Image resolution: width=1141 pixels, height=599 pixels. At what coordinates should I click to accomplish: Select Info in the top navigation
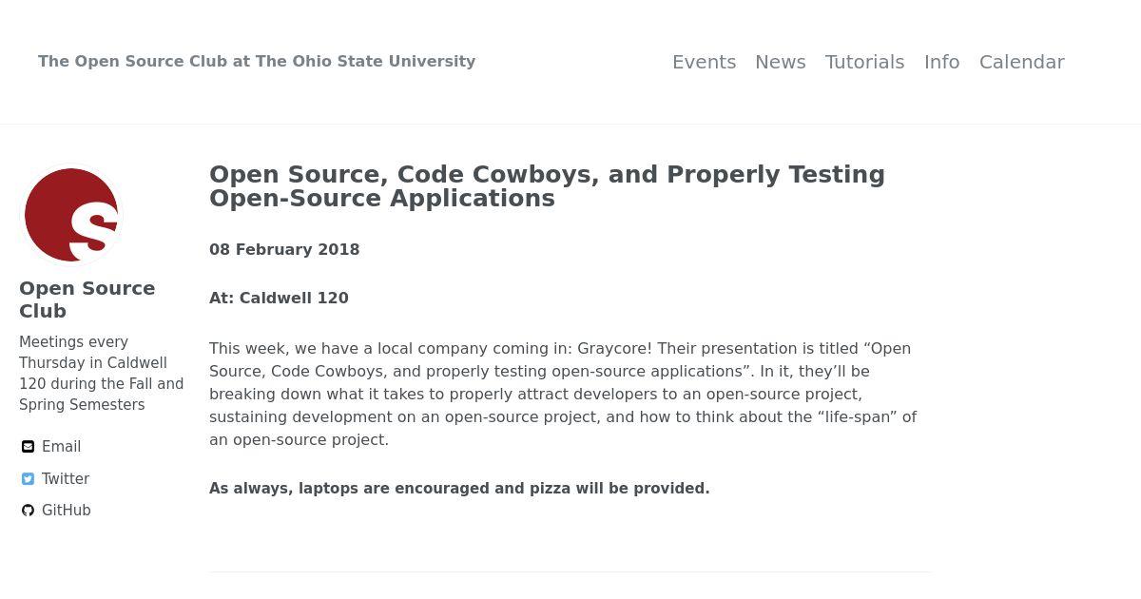tap(942, 62)
